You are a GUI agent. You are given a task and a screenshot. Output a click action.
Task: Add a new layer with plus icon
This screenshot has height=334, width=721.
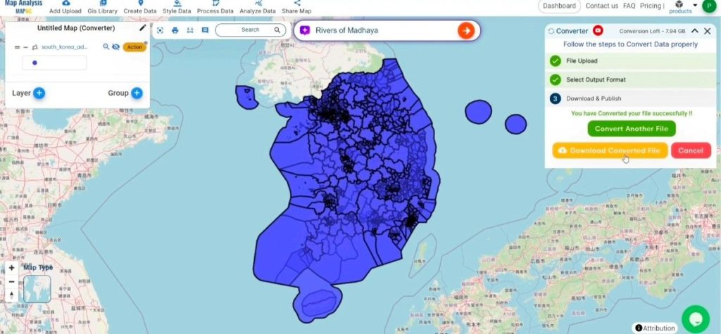[x=39, y=94]
